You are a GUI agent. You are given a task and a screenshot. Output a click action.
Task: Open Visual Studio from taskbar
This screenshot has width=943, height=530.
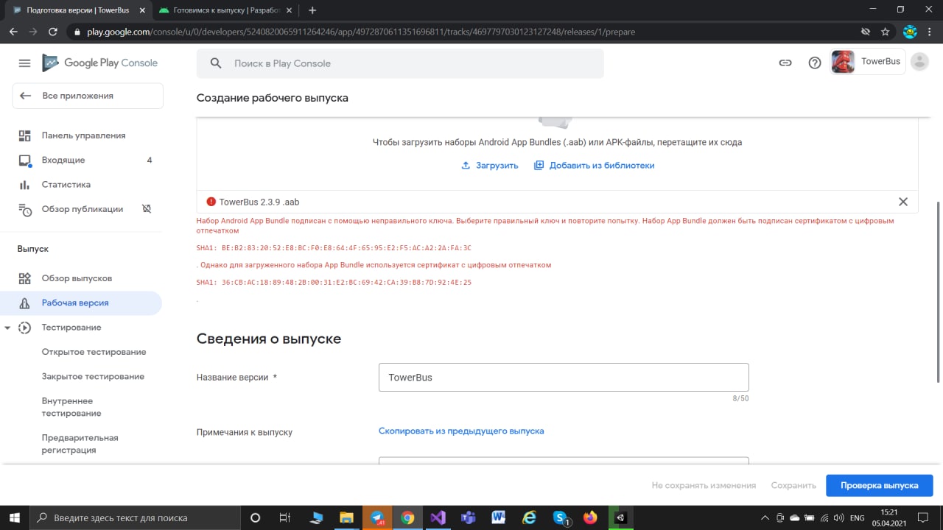tap(438, 517)
